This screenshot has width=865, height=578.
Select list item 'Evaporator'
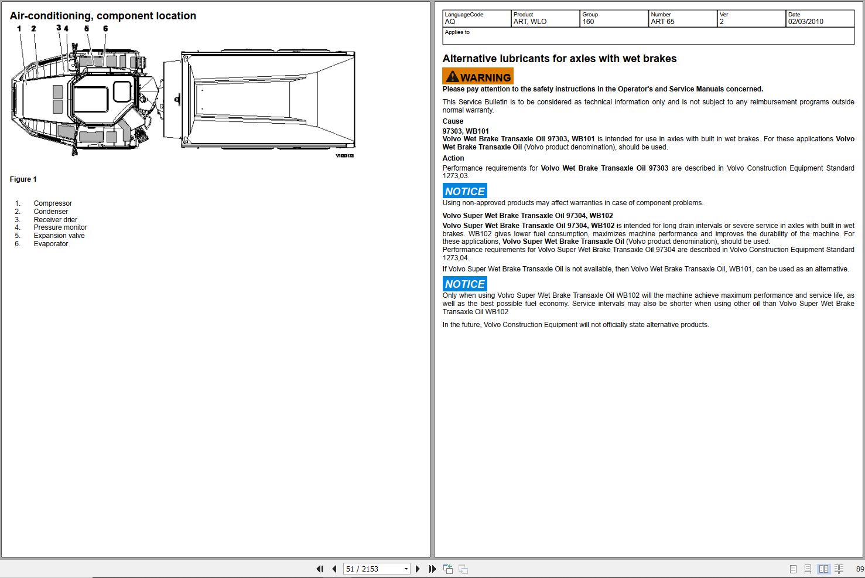[51, 244]
